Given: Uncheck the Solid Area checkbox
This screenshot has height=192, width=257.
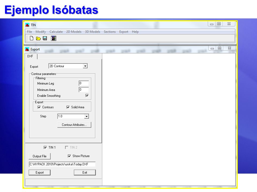Looking at the screenshot, I should pos(68,107).
